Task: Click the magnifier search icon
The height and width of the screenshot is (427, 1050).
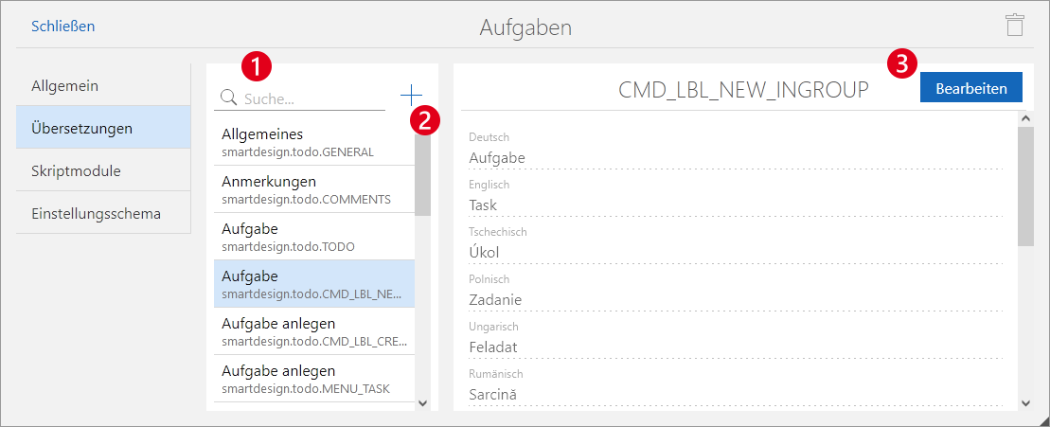Action: (x=228, y=98)
